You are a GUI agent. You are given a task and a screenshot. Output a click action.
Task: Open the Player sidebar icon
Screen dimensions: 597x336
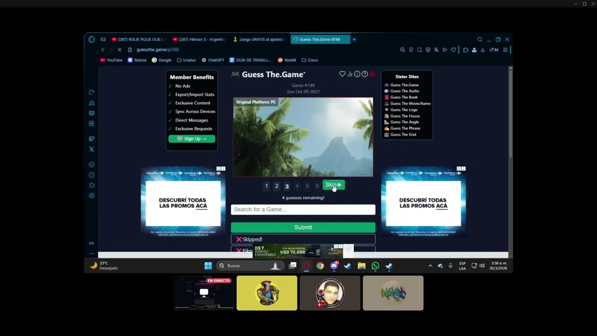91,164
